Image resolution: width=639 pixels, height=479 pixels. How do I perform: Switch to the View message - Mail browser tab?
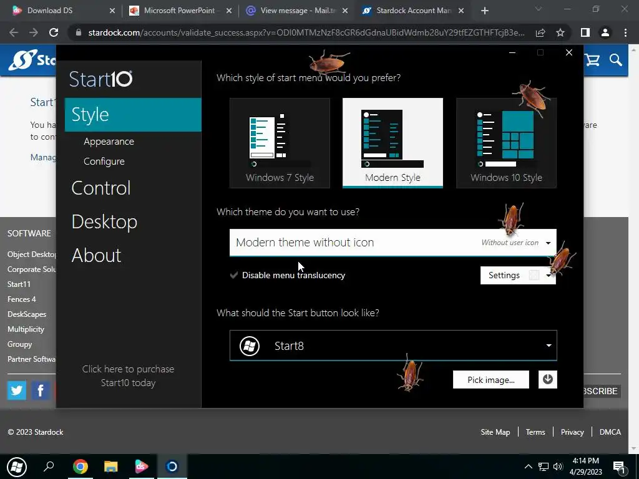coord(298,11)
